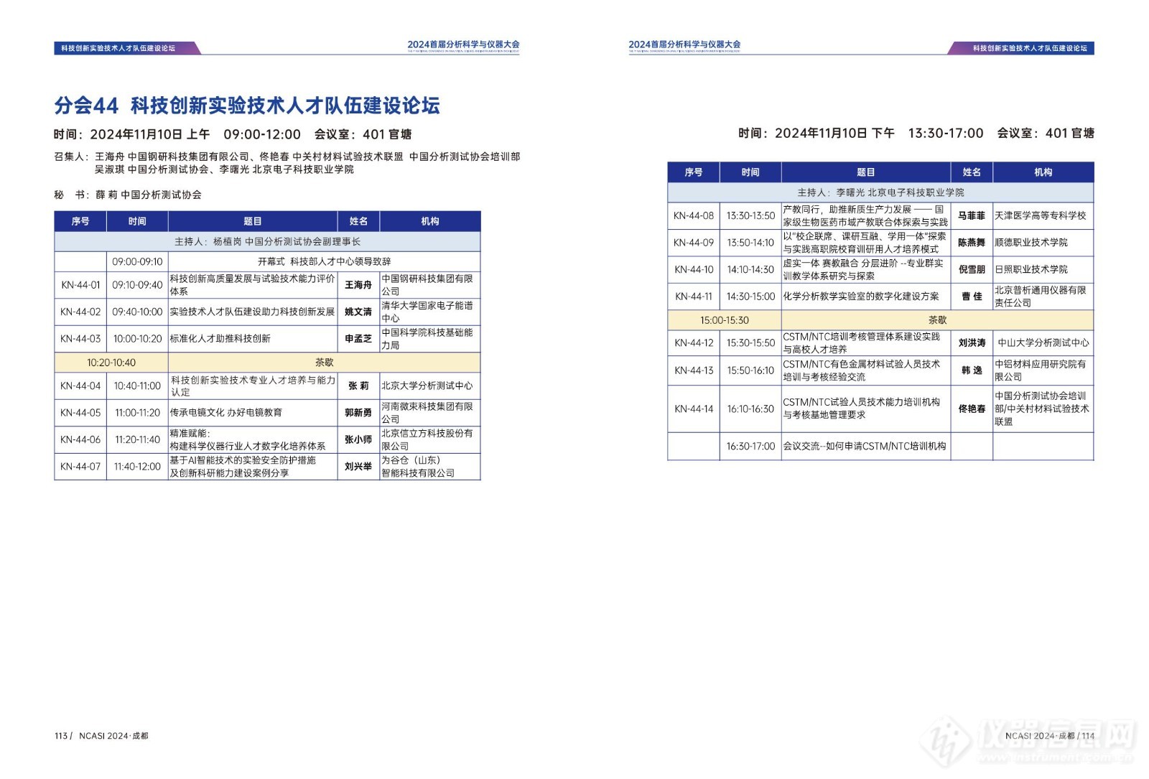Click title '实验技术人才队伍建设助力科技创新发展'
The image size is (1149, 779).
(252, 312)
